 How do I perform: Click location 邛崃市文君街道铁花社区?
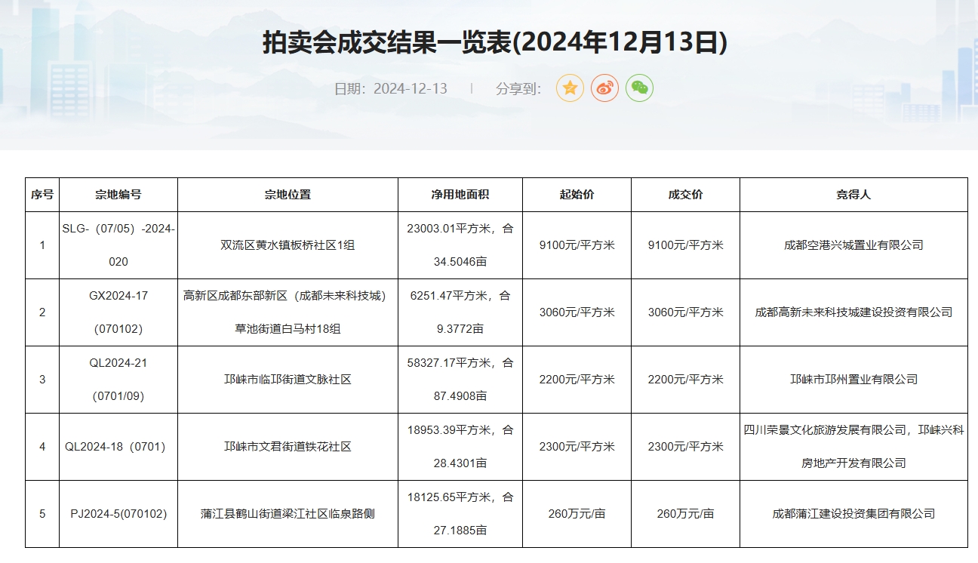pos(288,447)
